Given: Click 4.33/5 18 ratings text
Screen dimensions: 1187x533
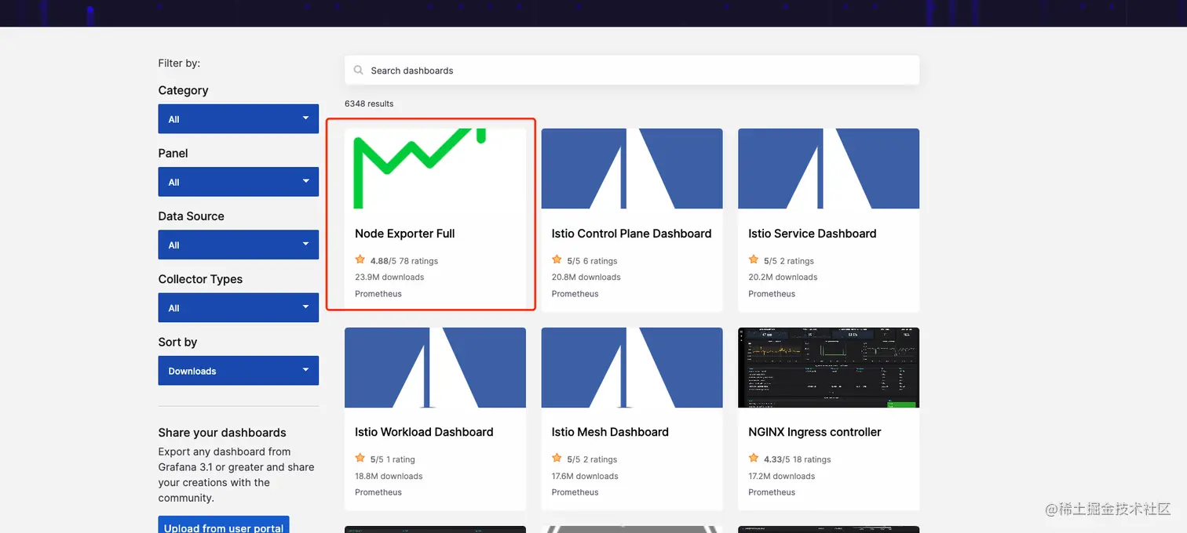Looking at the screenshot, I should pyautogui.click(x=798, y=459).
